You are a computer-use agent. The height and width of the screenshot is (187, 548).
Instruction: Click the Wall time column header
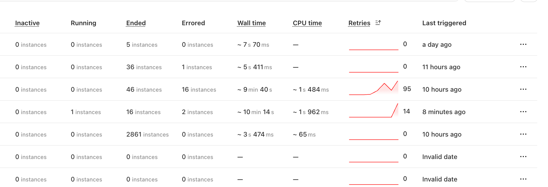(x=251, y=23)
